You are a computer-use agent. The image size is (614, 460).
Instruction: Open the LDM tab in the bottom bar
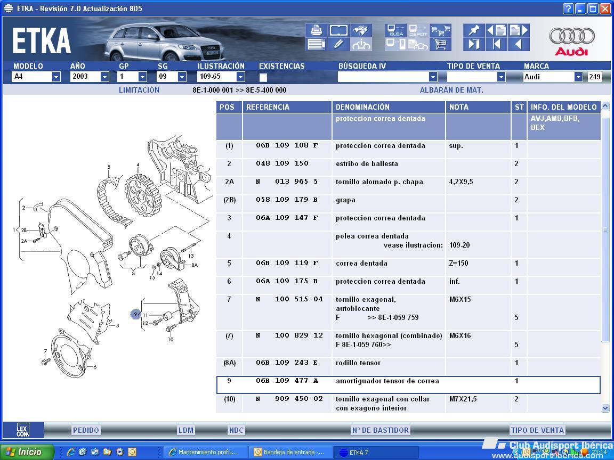(186, 430)
